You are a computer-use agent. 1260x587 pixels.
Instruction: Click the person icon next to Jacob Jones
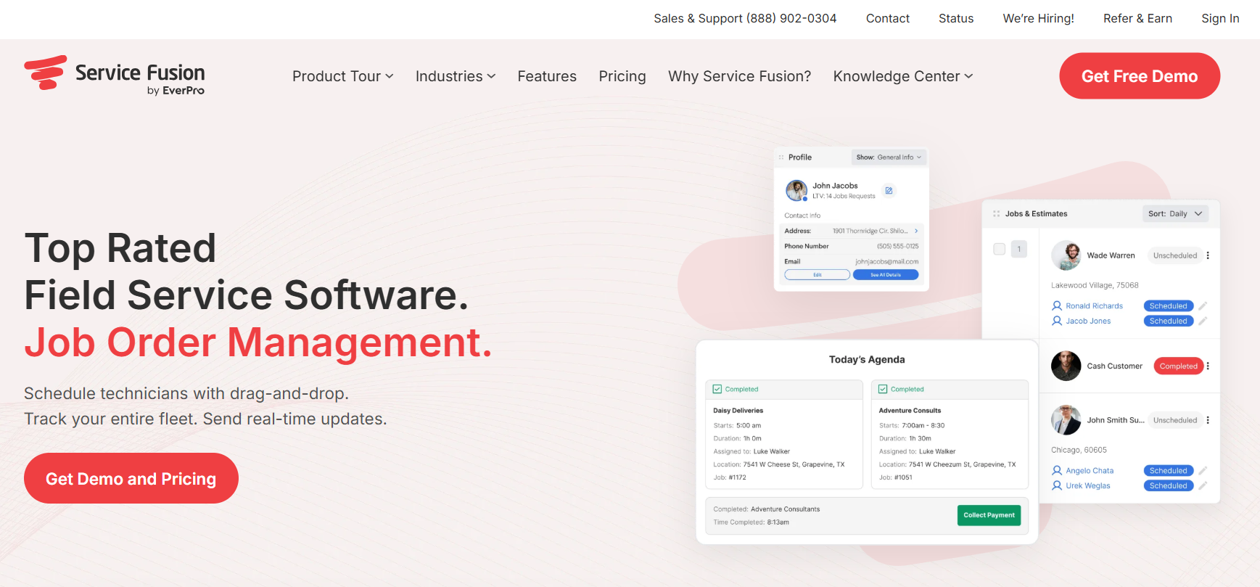(1057, 321)
